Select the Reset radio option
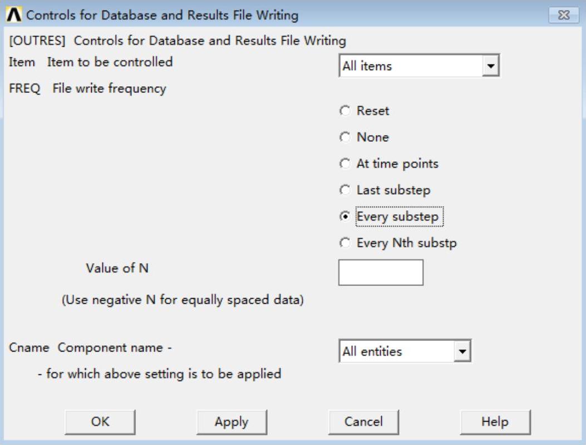586x445 pixels. point(345,111)
